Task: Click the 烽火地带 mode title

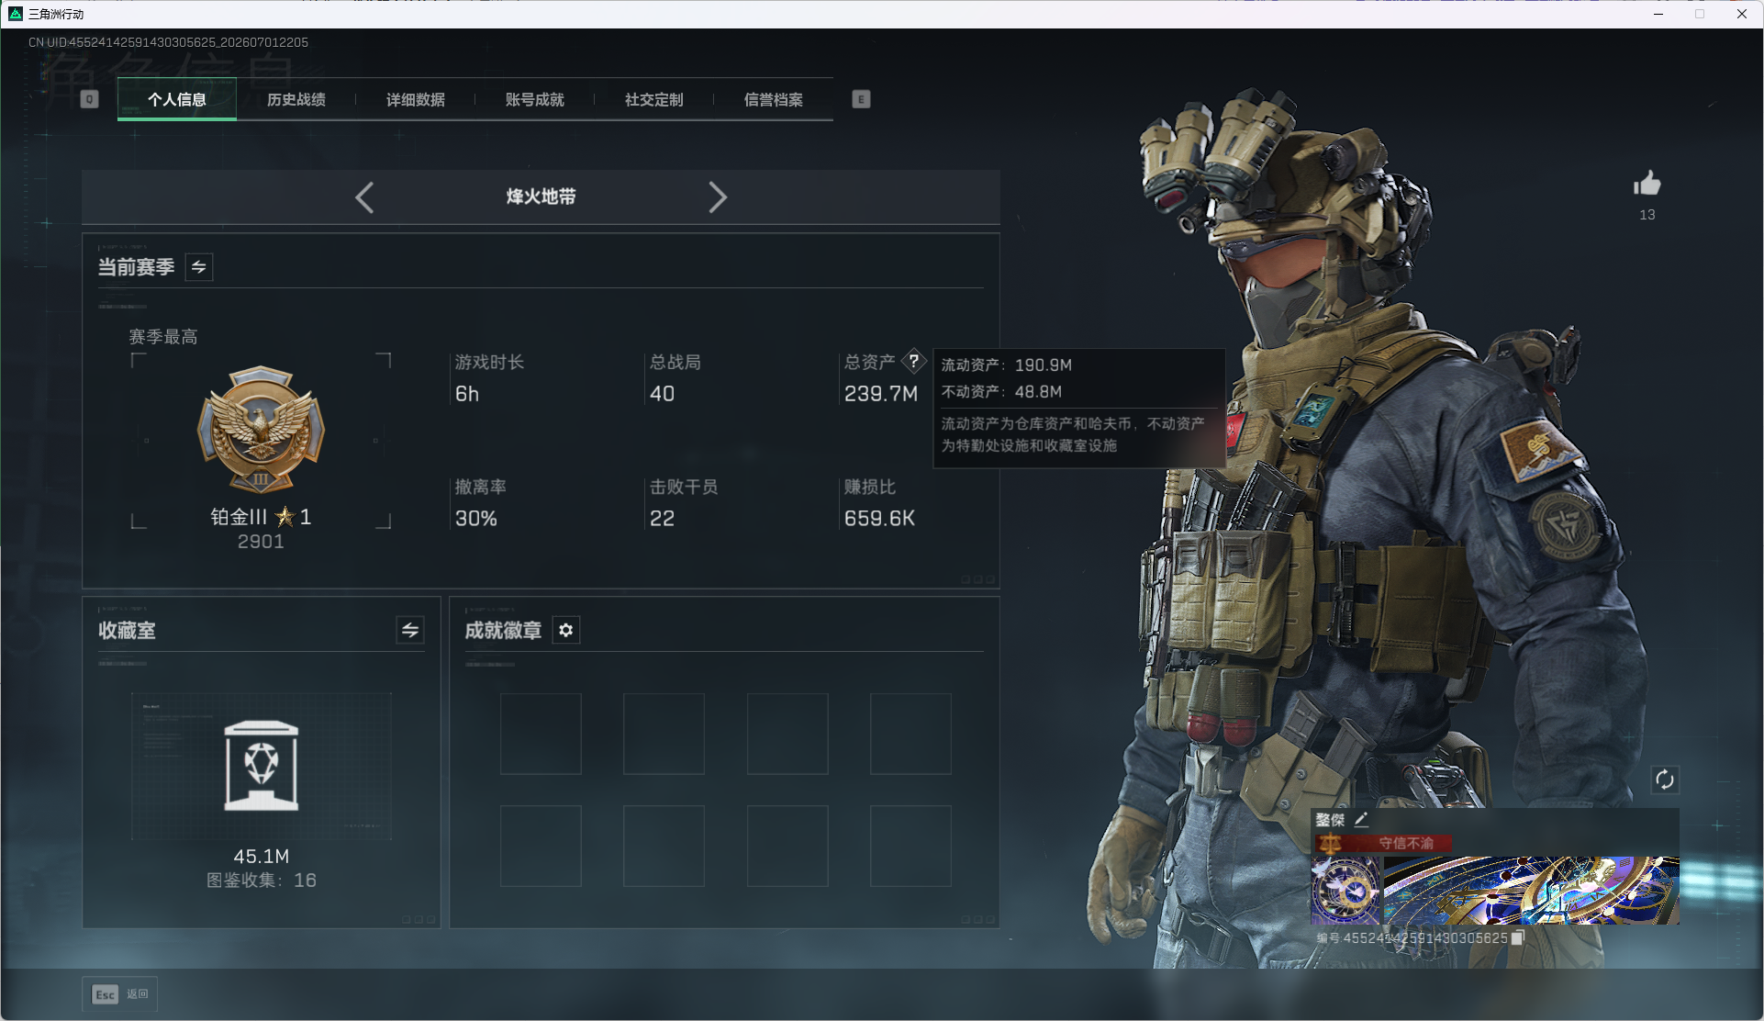Action: pyautogui.click(x=541, y=196)
